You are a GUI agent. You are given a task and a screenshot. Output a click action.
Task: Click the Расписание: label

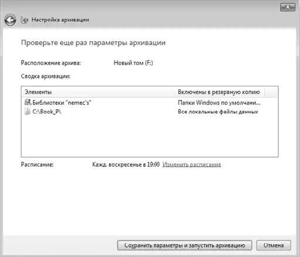tap(37, 164)
